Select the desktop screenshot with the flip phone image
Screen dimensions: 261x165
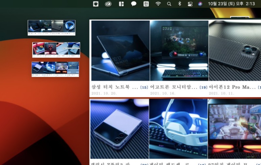(x=55, y=69)
